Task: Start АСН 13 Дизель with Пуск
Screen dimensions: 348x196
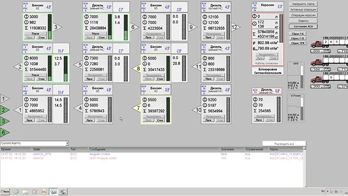Action: pos(259,120)
